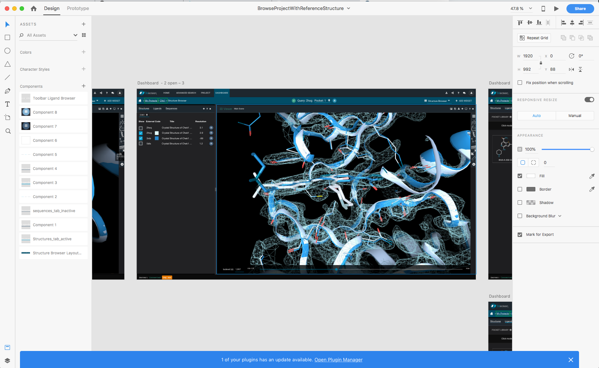
Task: Align selection to bottom edge
Action: coord(539,23)
